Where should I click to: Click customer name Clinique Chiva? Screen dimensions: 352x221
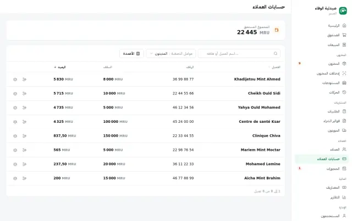[x=266, y=135]
